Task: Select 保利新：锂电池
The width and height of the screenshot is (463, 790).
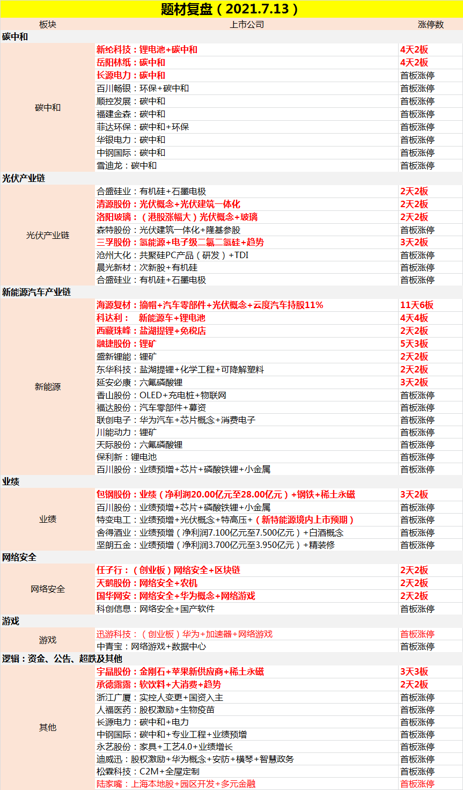Action: pyautogui.click(x=127, y=457)
